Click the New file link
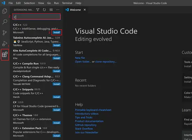 pyautogui.click(x=80, y=58)
